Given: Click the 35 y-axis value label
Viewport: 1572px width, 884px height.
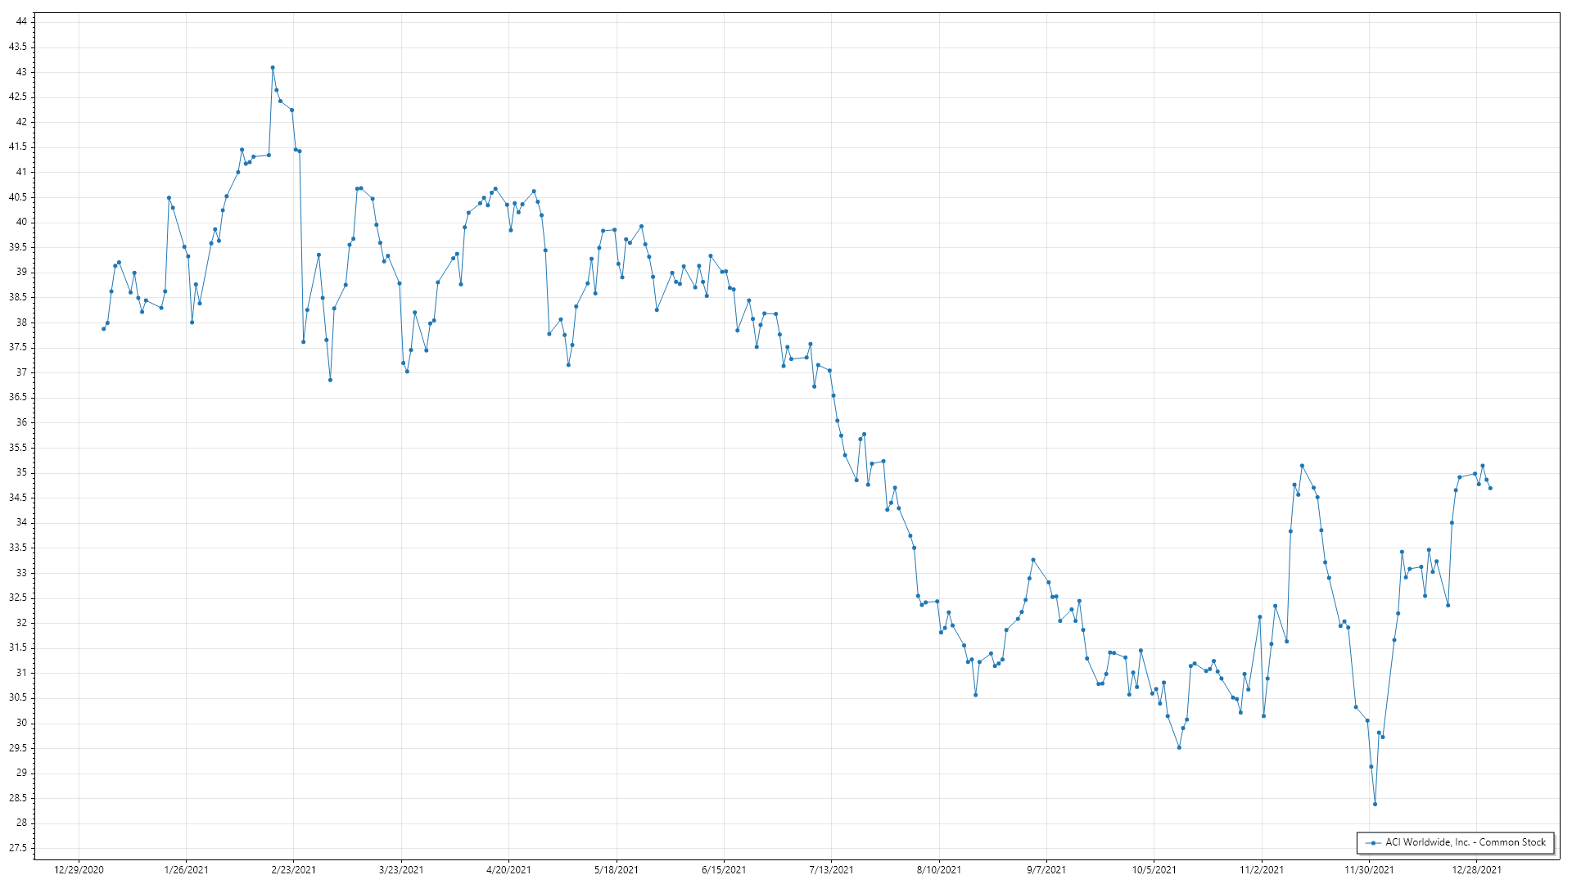Looking at the screenshot, I should (21, 472).
